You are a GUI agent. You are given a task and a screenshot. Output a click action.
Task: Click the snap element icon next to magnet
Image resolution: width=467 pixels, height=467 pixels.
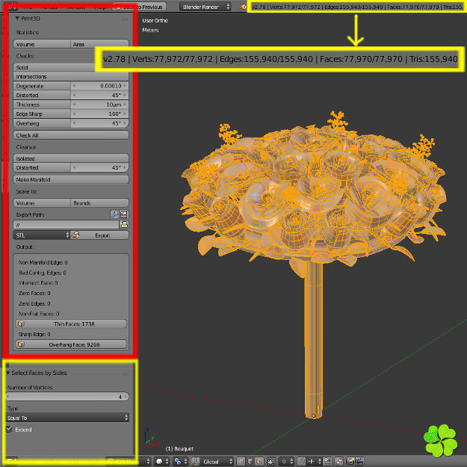(x=312, y=461)
